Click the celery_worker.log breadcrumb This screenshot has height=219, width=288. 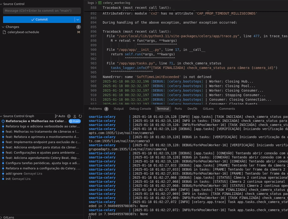116,3
